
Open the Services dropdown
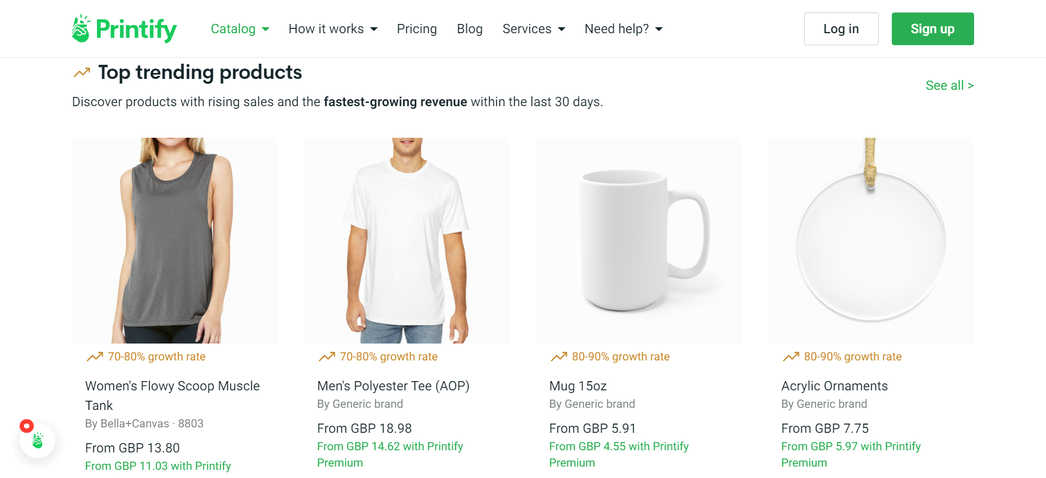pyautogui.click(x=533, y=29)
